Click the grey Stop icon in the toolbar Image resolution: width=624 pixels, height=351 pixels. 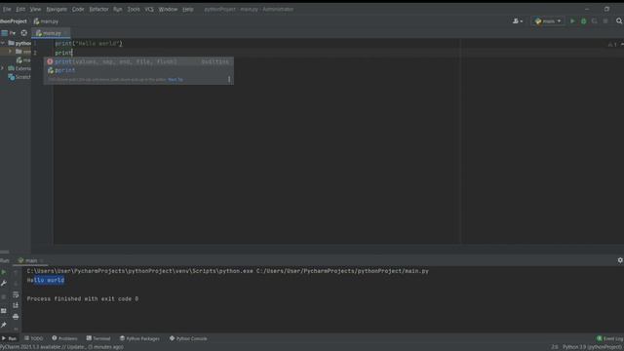click(x=605, y=21)
